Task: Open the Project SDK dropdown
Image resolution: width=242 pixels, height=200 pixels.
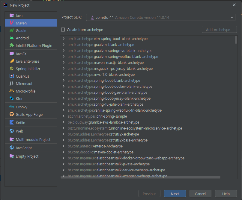Action: pyautogui.click(x=161, y=17)
